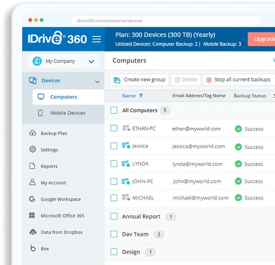Click the MICHAEL Windows device icon
The height and width of the screenshot is (265, 275).
(x=126, y=197)
